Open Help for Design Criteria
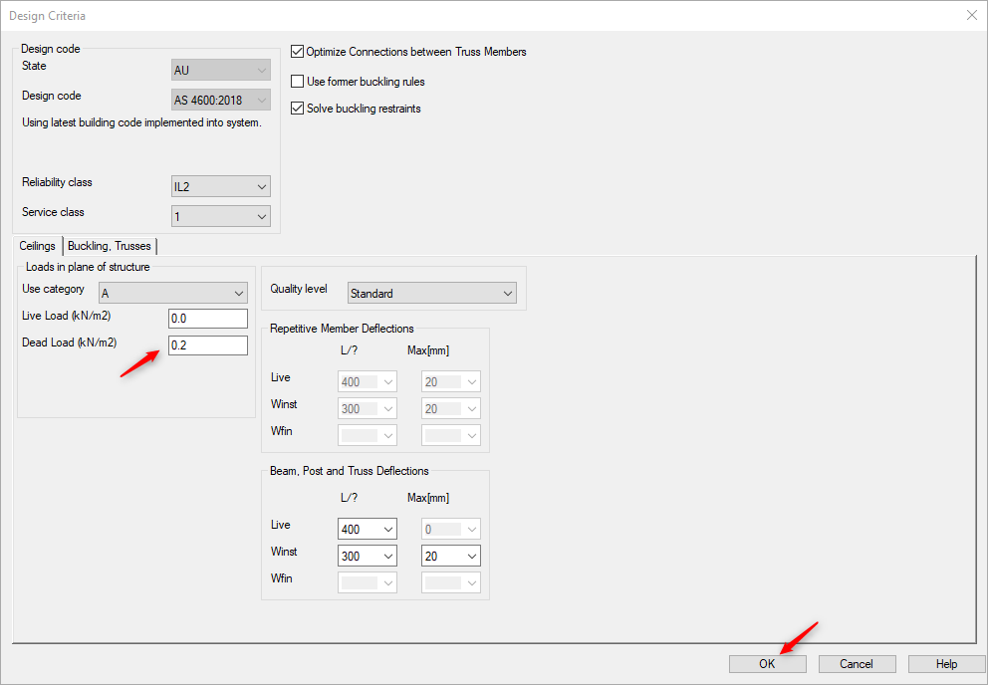Screen dimensions: 988x685 pos(946,664)
